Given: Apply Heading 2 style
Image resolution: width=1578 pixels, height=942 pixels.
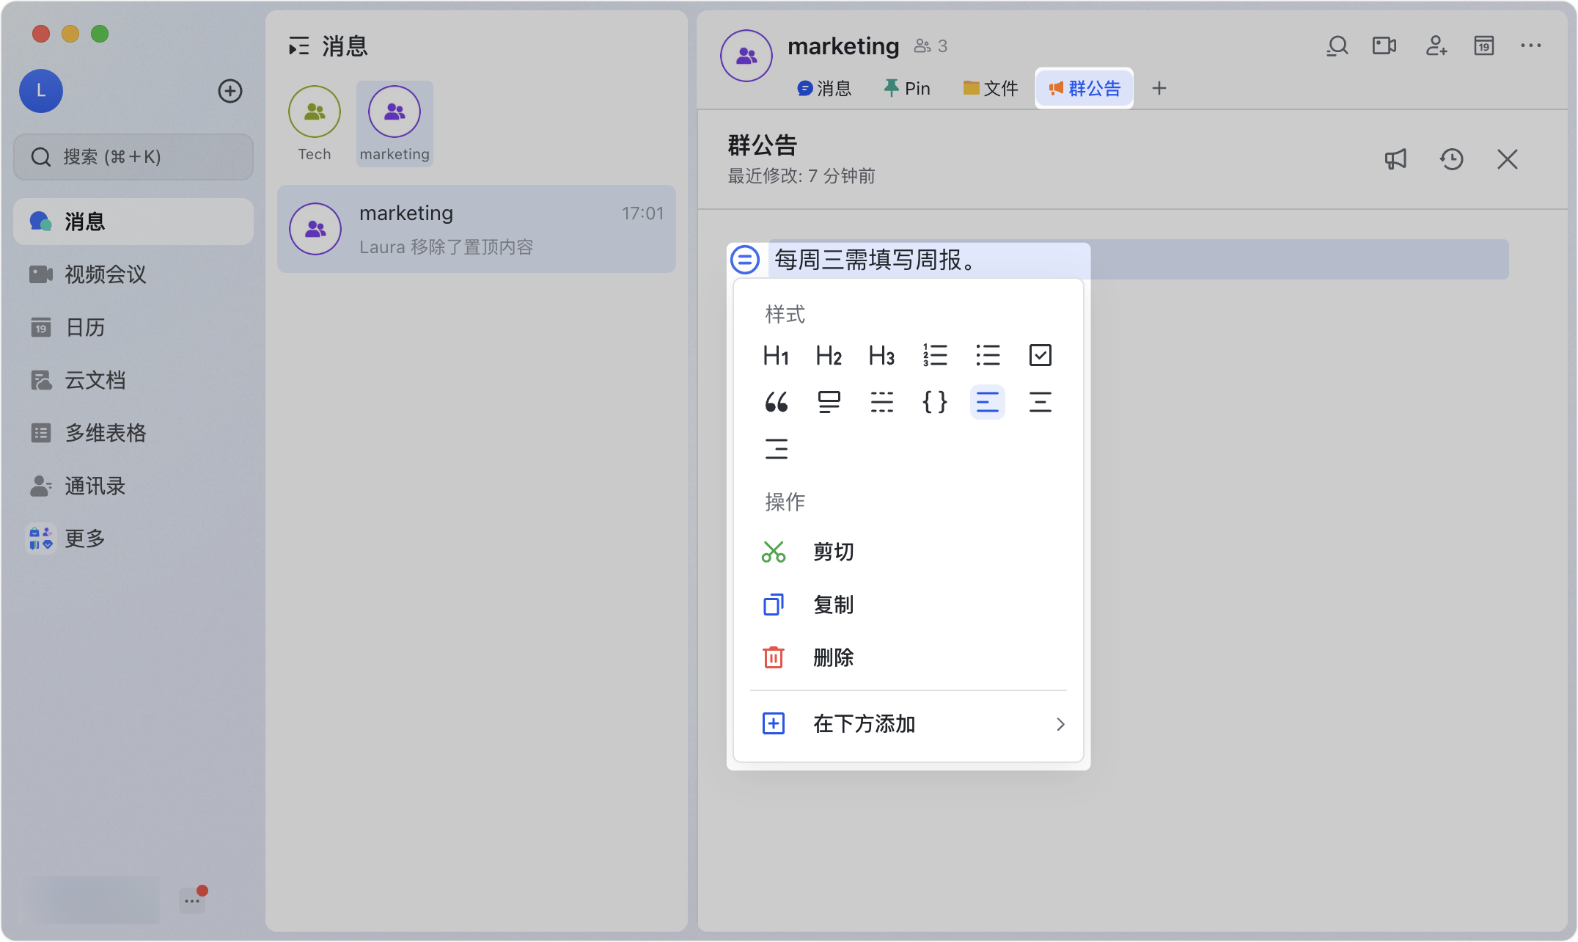Looking at the screenshot, I should pos(829,356).
